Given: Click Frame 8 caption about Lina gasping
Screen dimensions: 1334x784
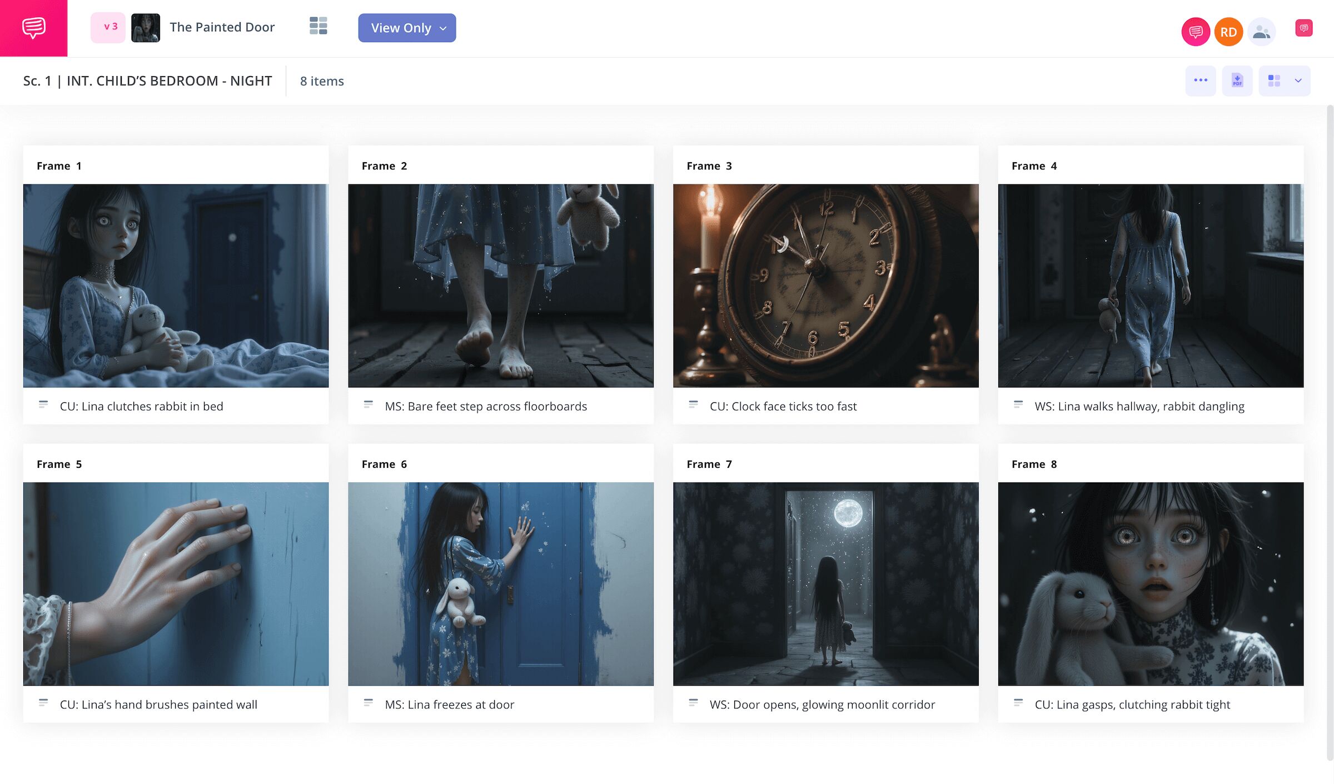Looking at the screenshot, I should pos(1132,705).
